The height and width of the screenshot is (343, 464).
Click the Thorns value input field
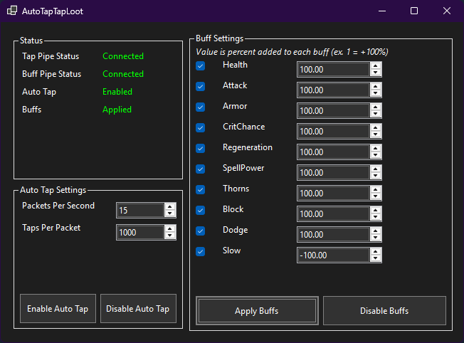click(334, 194)
